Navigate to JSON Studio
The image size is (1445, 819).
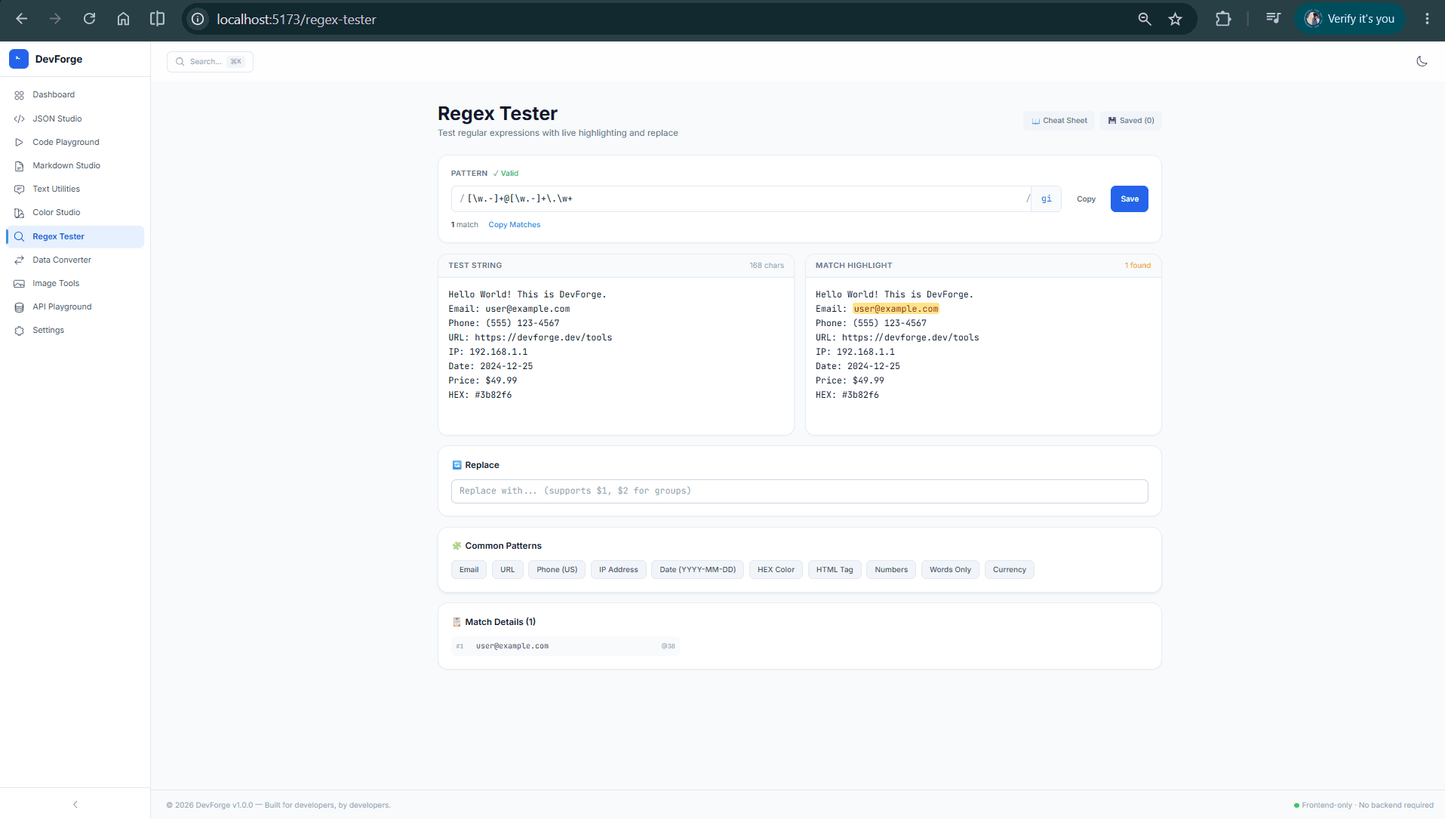[75, 119]
